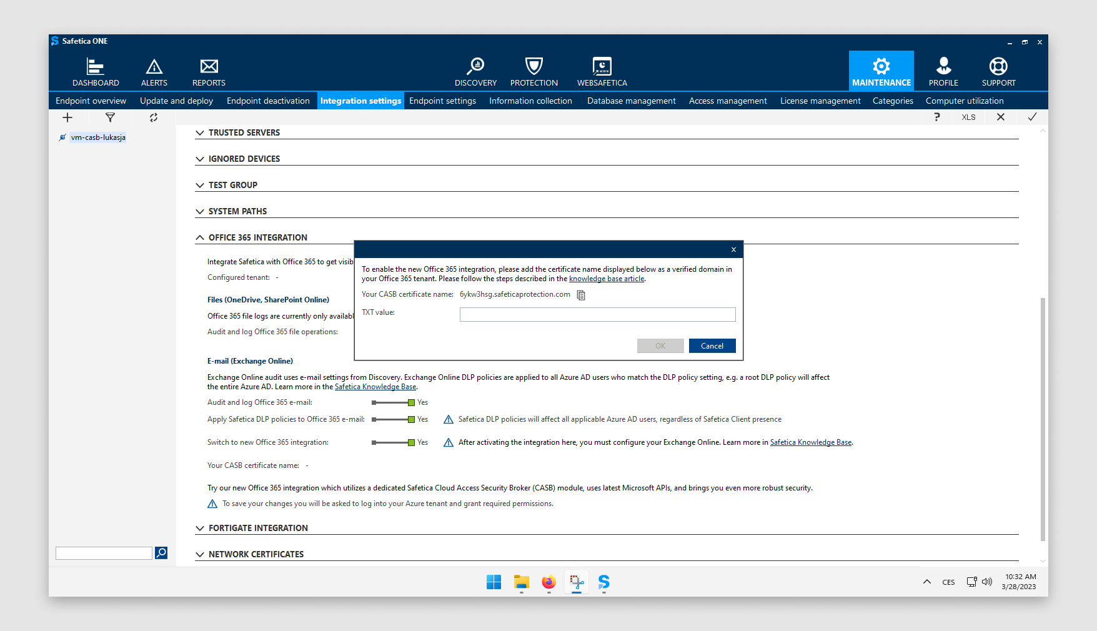Viewport: 1097px width, 631px height.
Task: Open volume control in system tray
Action: [x=987, y=582]
